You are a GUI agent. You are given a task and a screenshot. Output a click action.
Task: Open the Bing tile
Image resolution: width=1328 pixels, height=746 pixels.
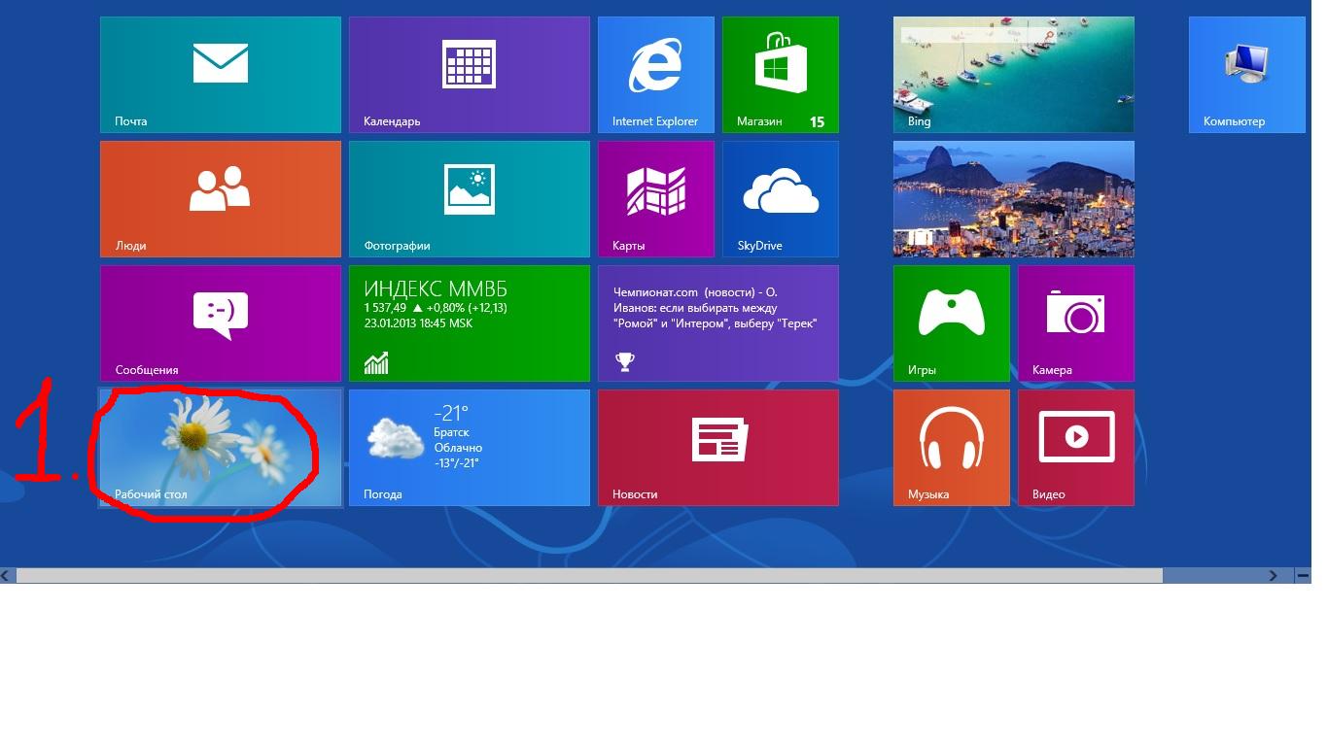tap(1014, 75)
